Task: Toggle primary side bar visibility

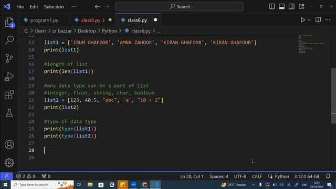Action: pyautogui.click(x=272, y=7)
